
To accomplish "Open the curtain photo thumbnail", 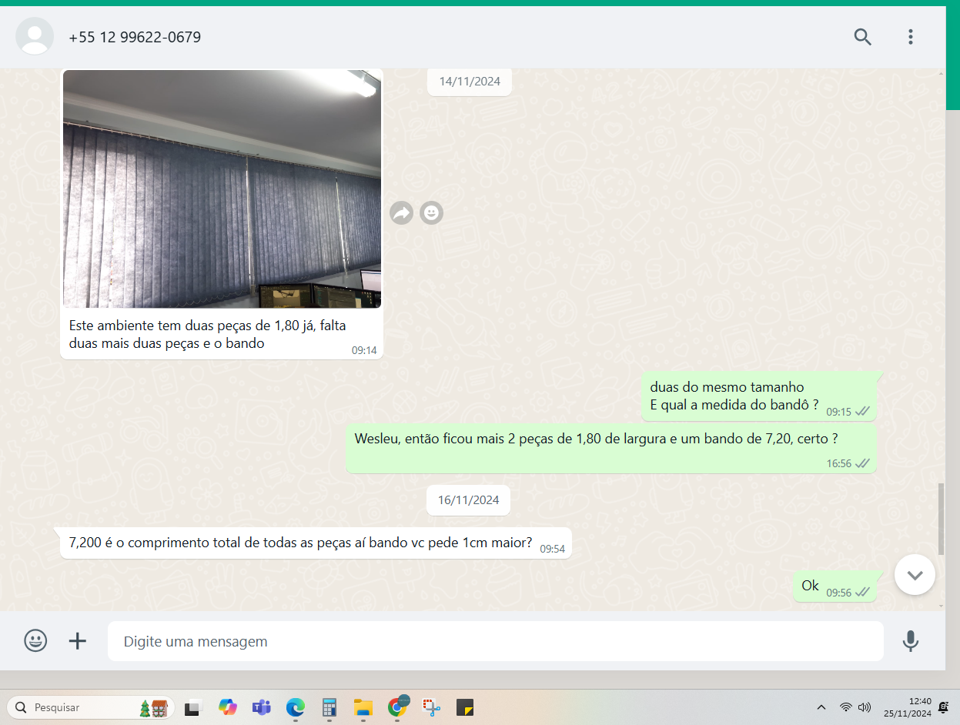I will [x=222, y=189].
